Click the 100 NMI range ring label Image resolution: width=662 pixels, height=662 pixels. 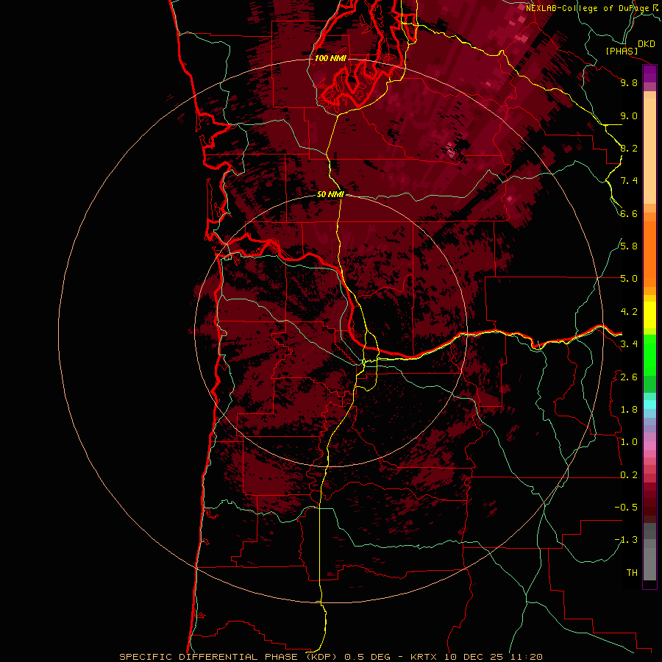(x=330, y=58)
